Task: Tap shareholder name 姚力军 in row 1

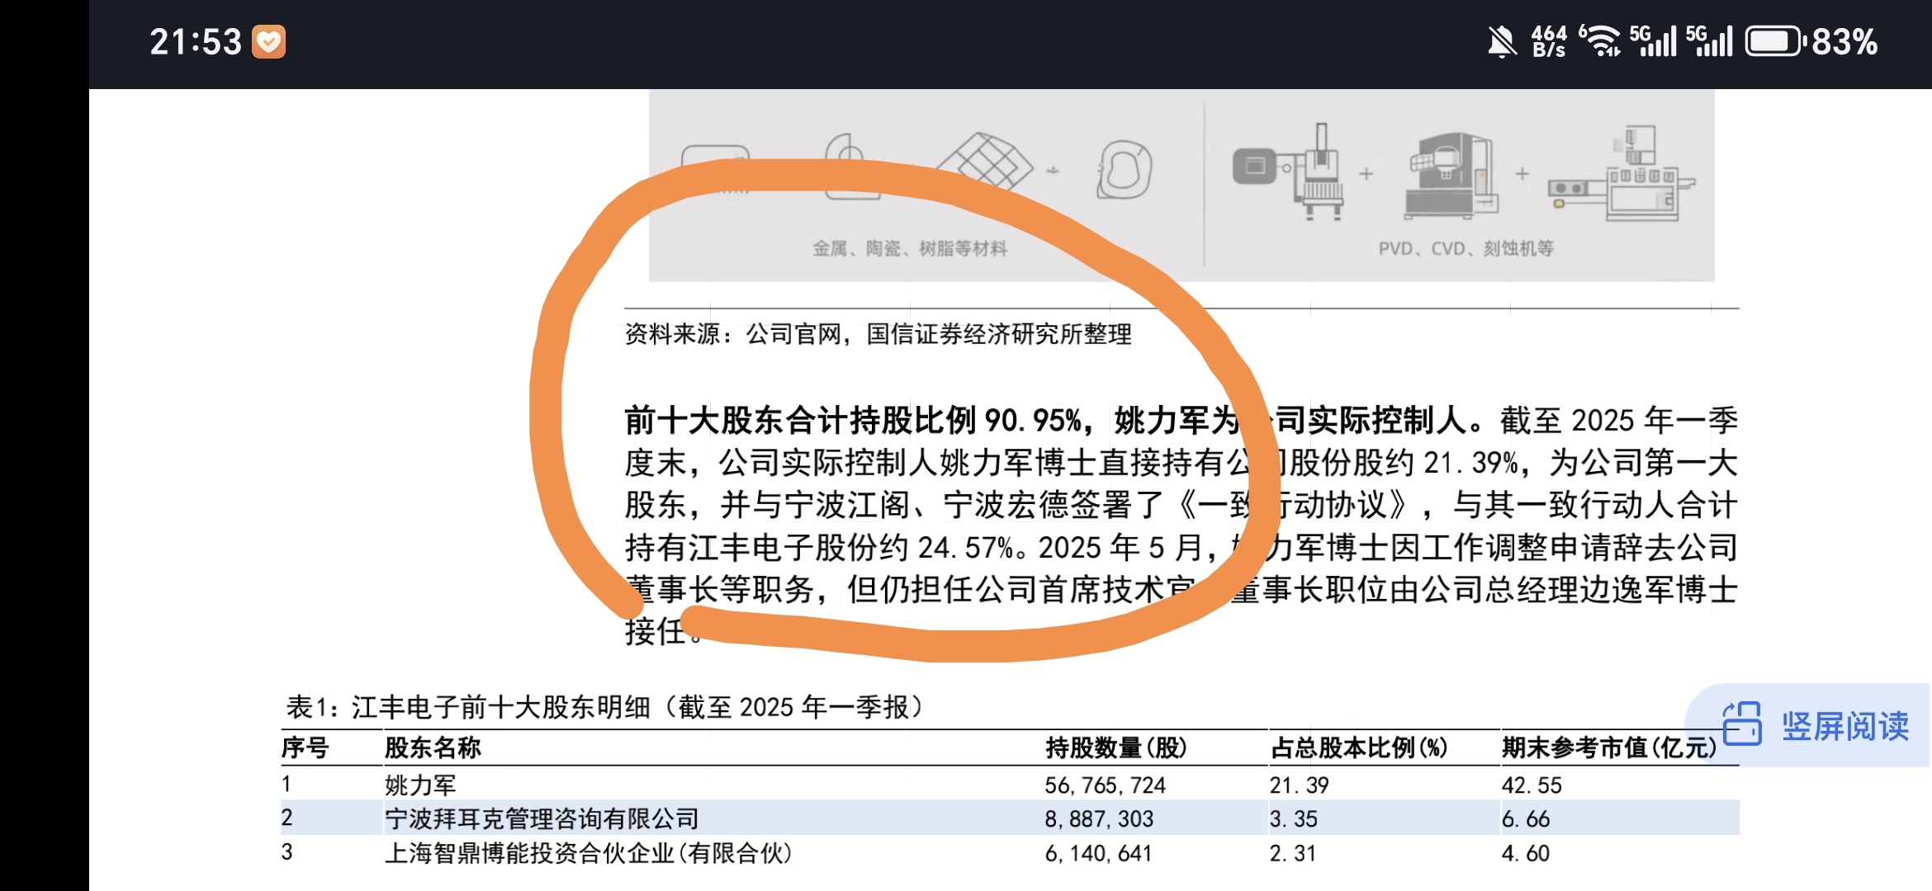Action: (x=420, y=785)
